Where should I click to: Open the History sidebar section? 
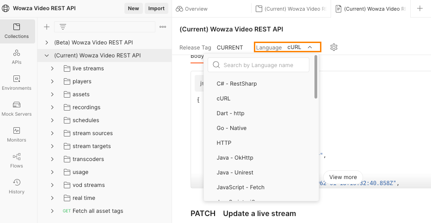17,186
